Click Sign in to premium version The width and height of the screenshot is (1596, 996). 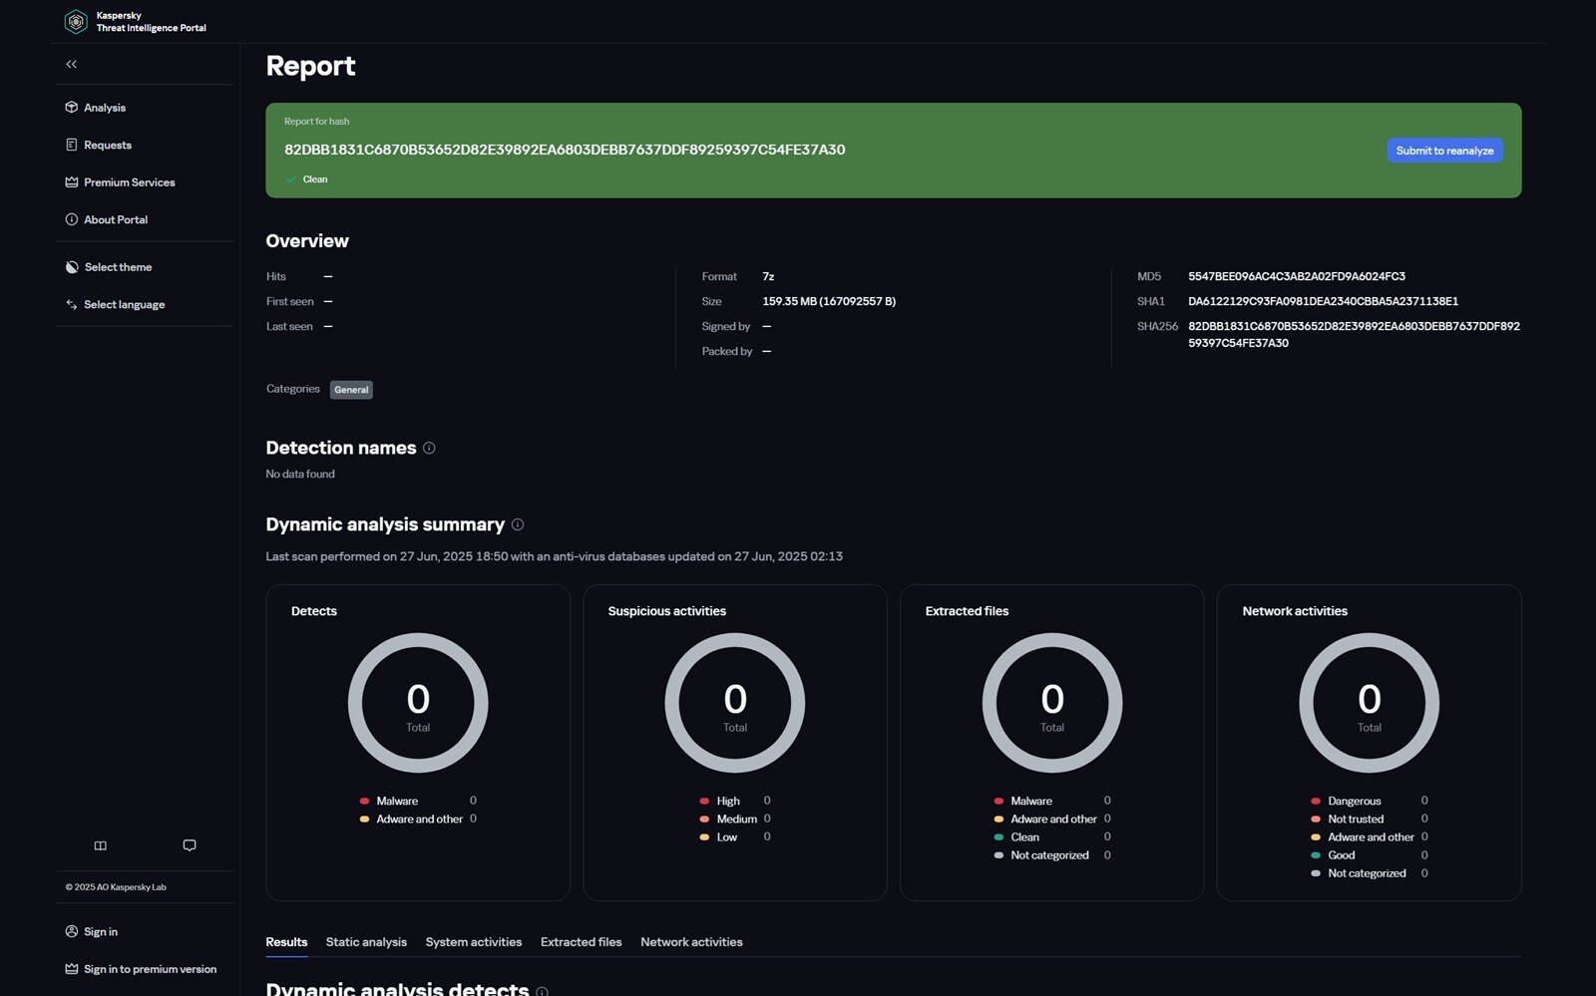(150, 969)
